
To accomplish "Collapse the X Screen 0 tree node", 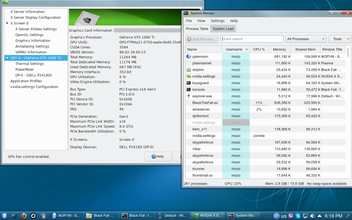I will pyautogui.click(x=7, y=23).
